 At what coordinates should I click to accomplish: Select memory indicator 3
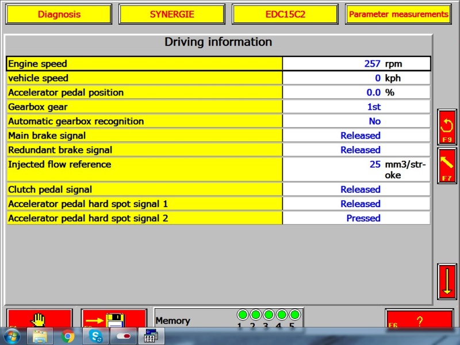[x=269, y=315]
